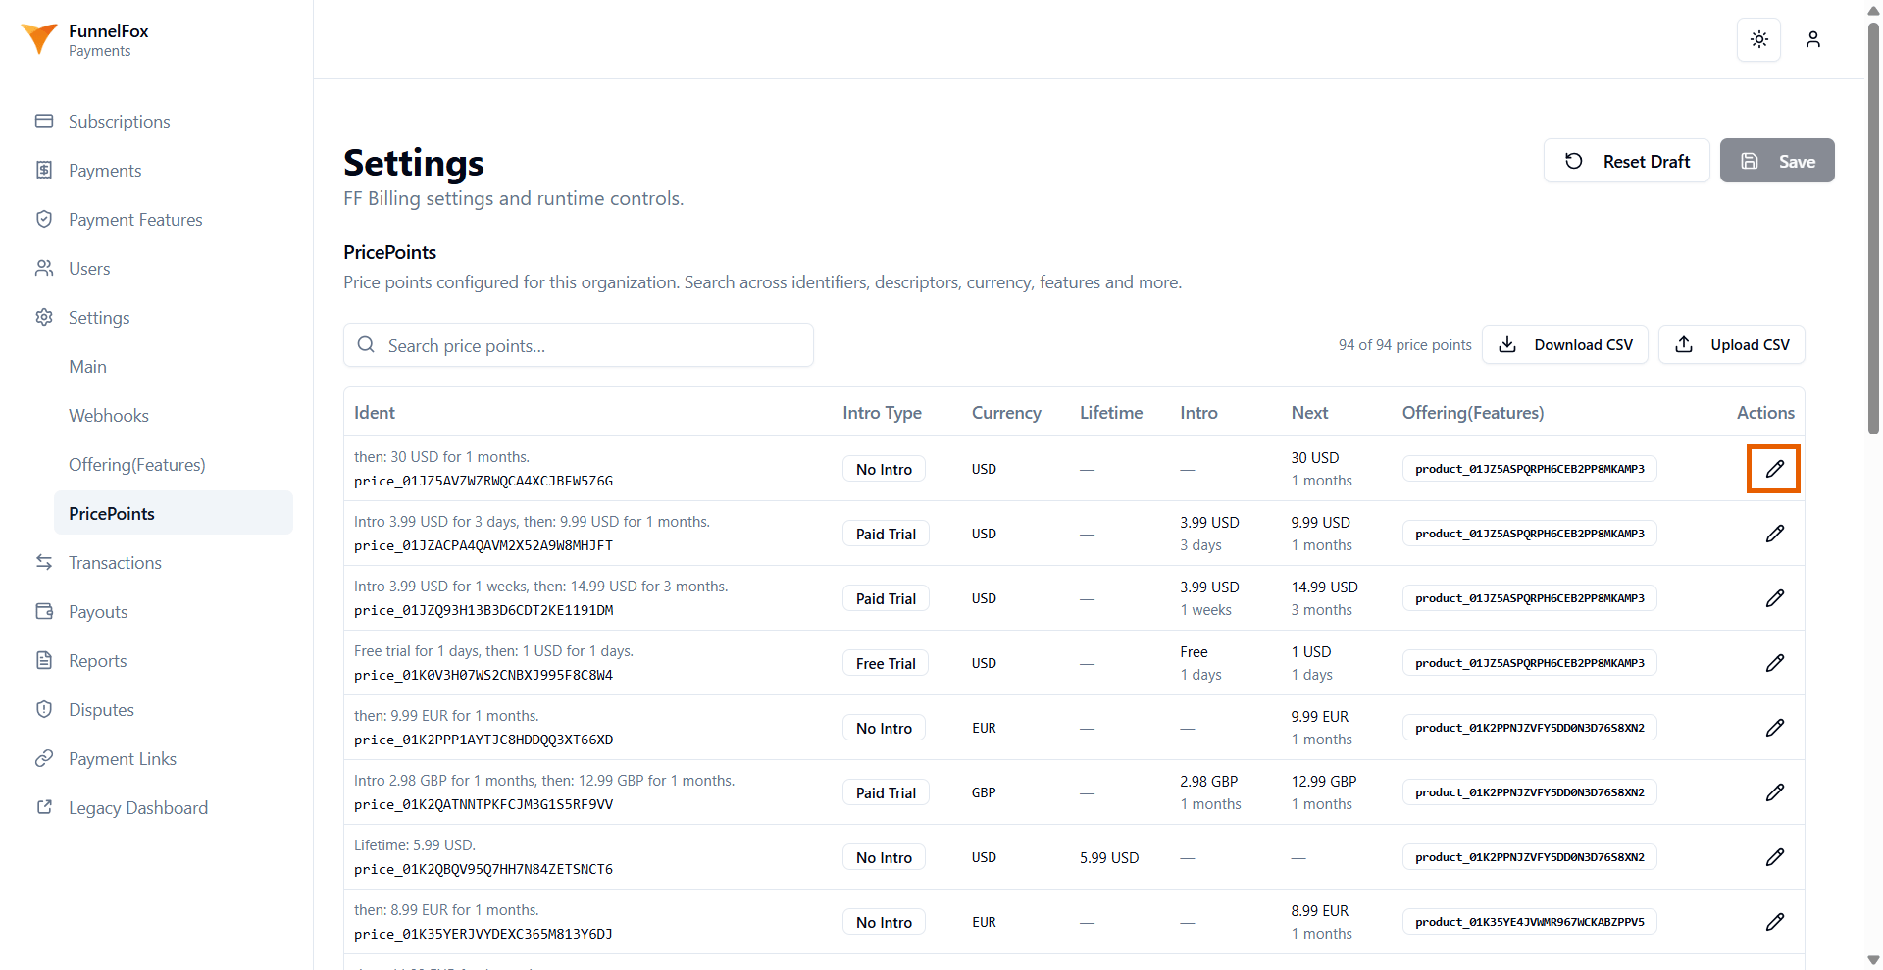Click product_01K35YE4JVWMR967WCKABZPPV5 offering tag

(x=1529, y=922)
